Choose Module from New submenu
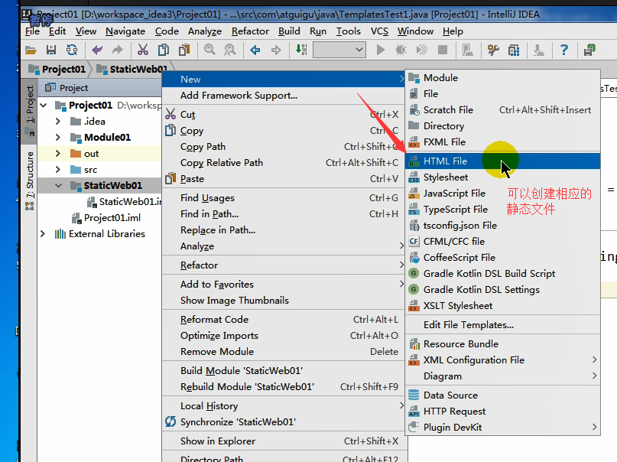This screenshot has height=462, width=617. point(502,78)
